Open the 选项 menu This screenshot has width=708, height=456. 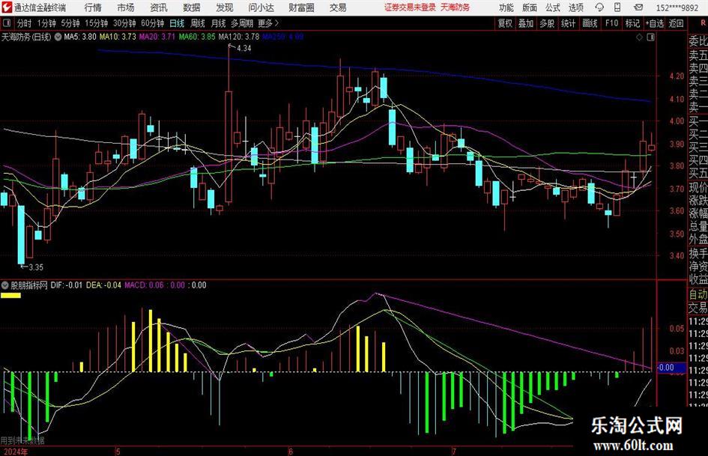coord(575,7)
